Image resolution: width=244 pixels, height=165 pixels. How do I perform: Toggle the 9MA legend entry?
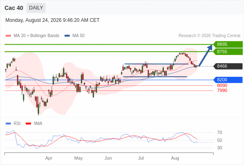pyautogui.click(x=34, y=124)
